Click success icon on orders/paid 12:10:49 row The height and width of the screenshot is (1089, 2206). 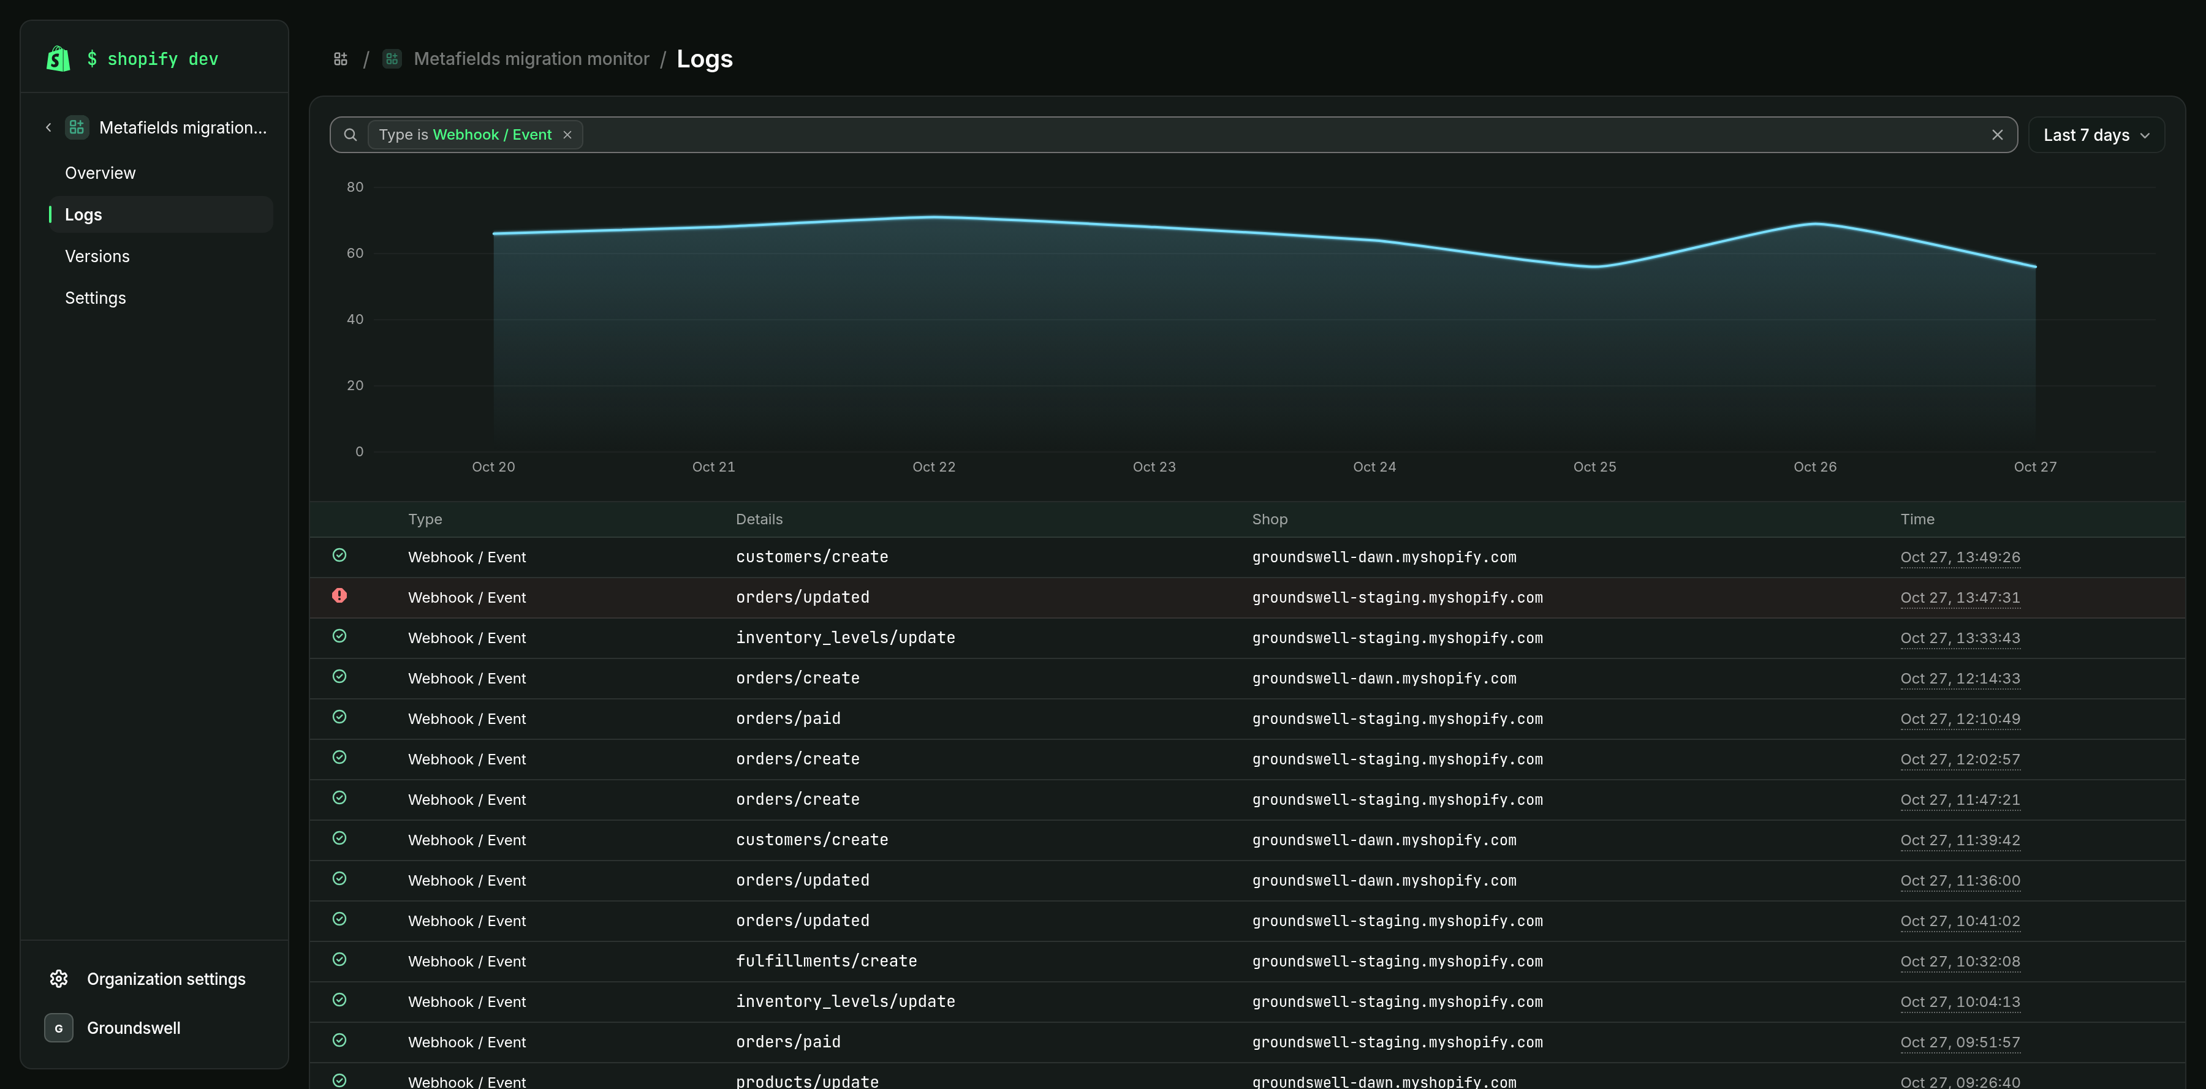(x=340, y=717)
